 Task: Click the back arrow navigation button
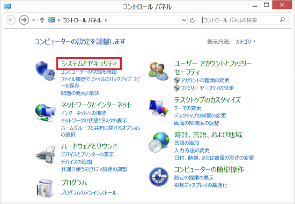[x=11, y=20]
